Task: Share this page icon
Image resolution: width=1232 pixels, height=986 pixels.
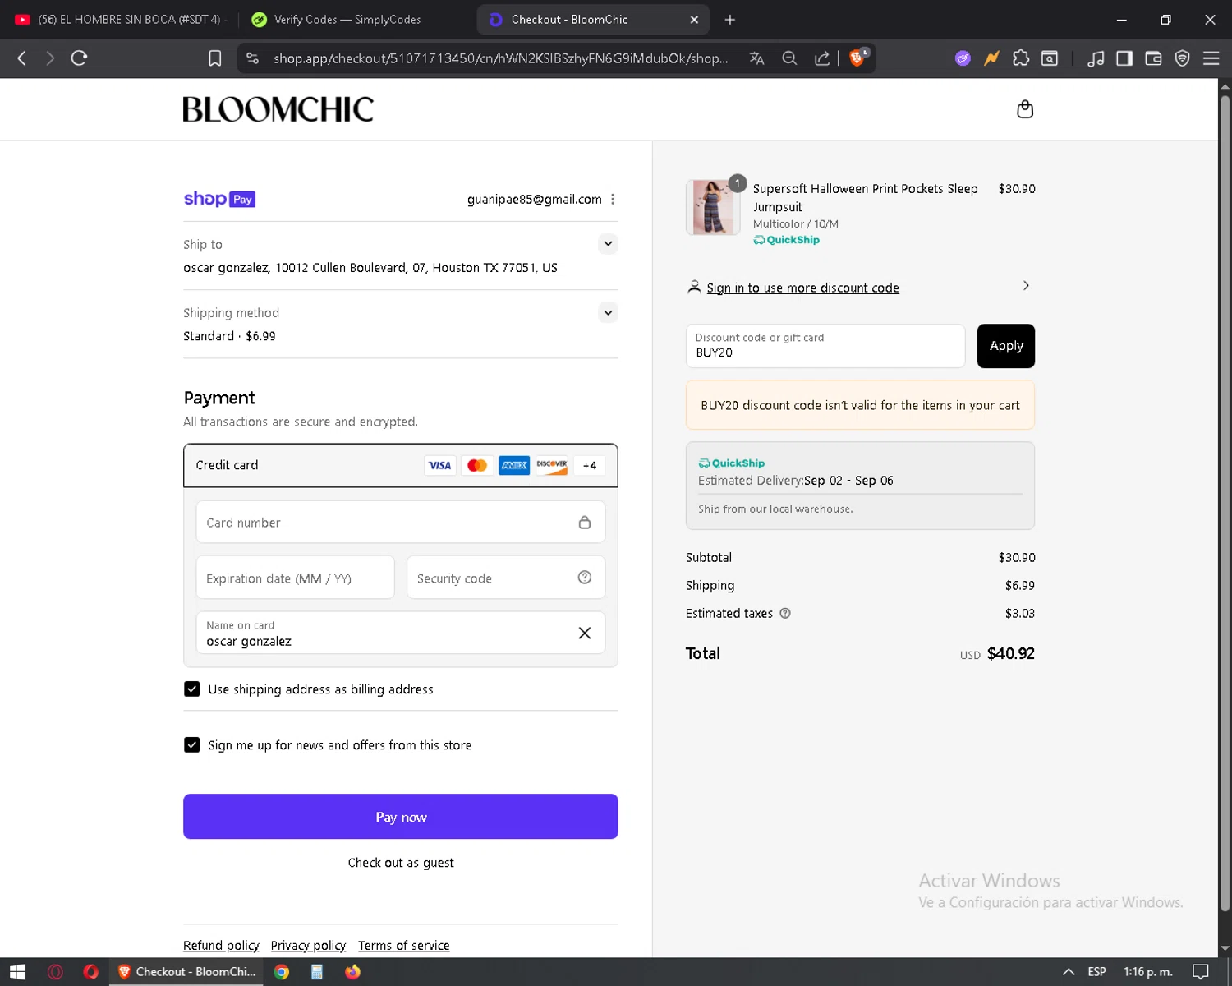Action: 821,58
